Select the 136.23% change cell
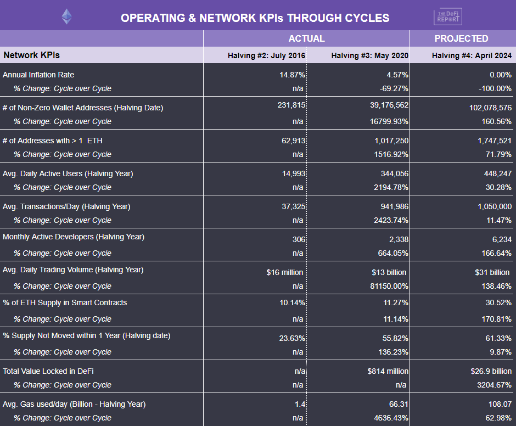Screen dimensions: 516x426 [x=394, y=352]
